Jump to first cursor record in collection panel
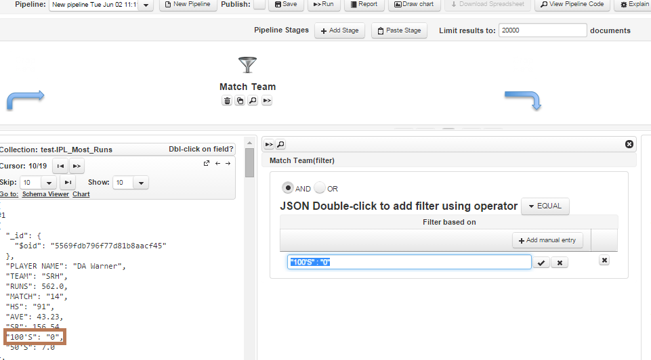 click(60, 166)
